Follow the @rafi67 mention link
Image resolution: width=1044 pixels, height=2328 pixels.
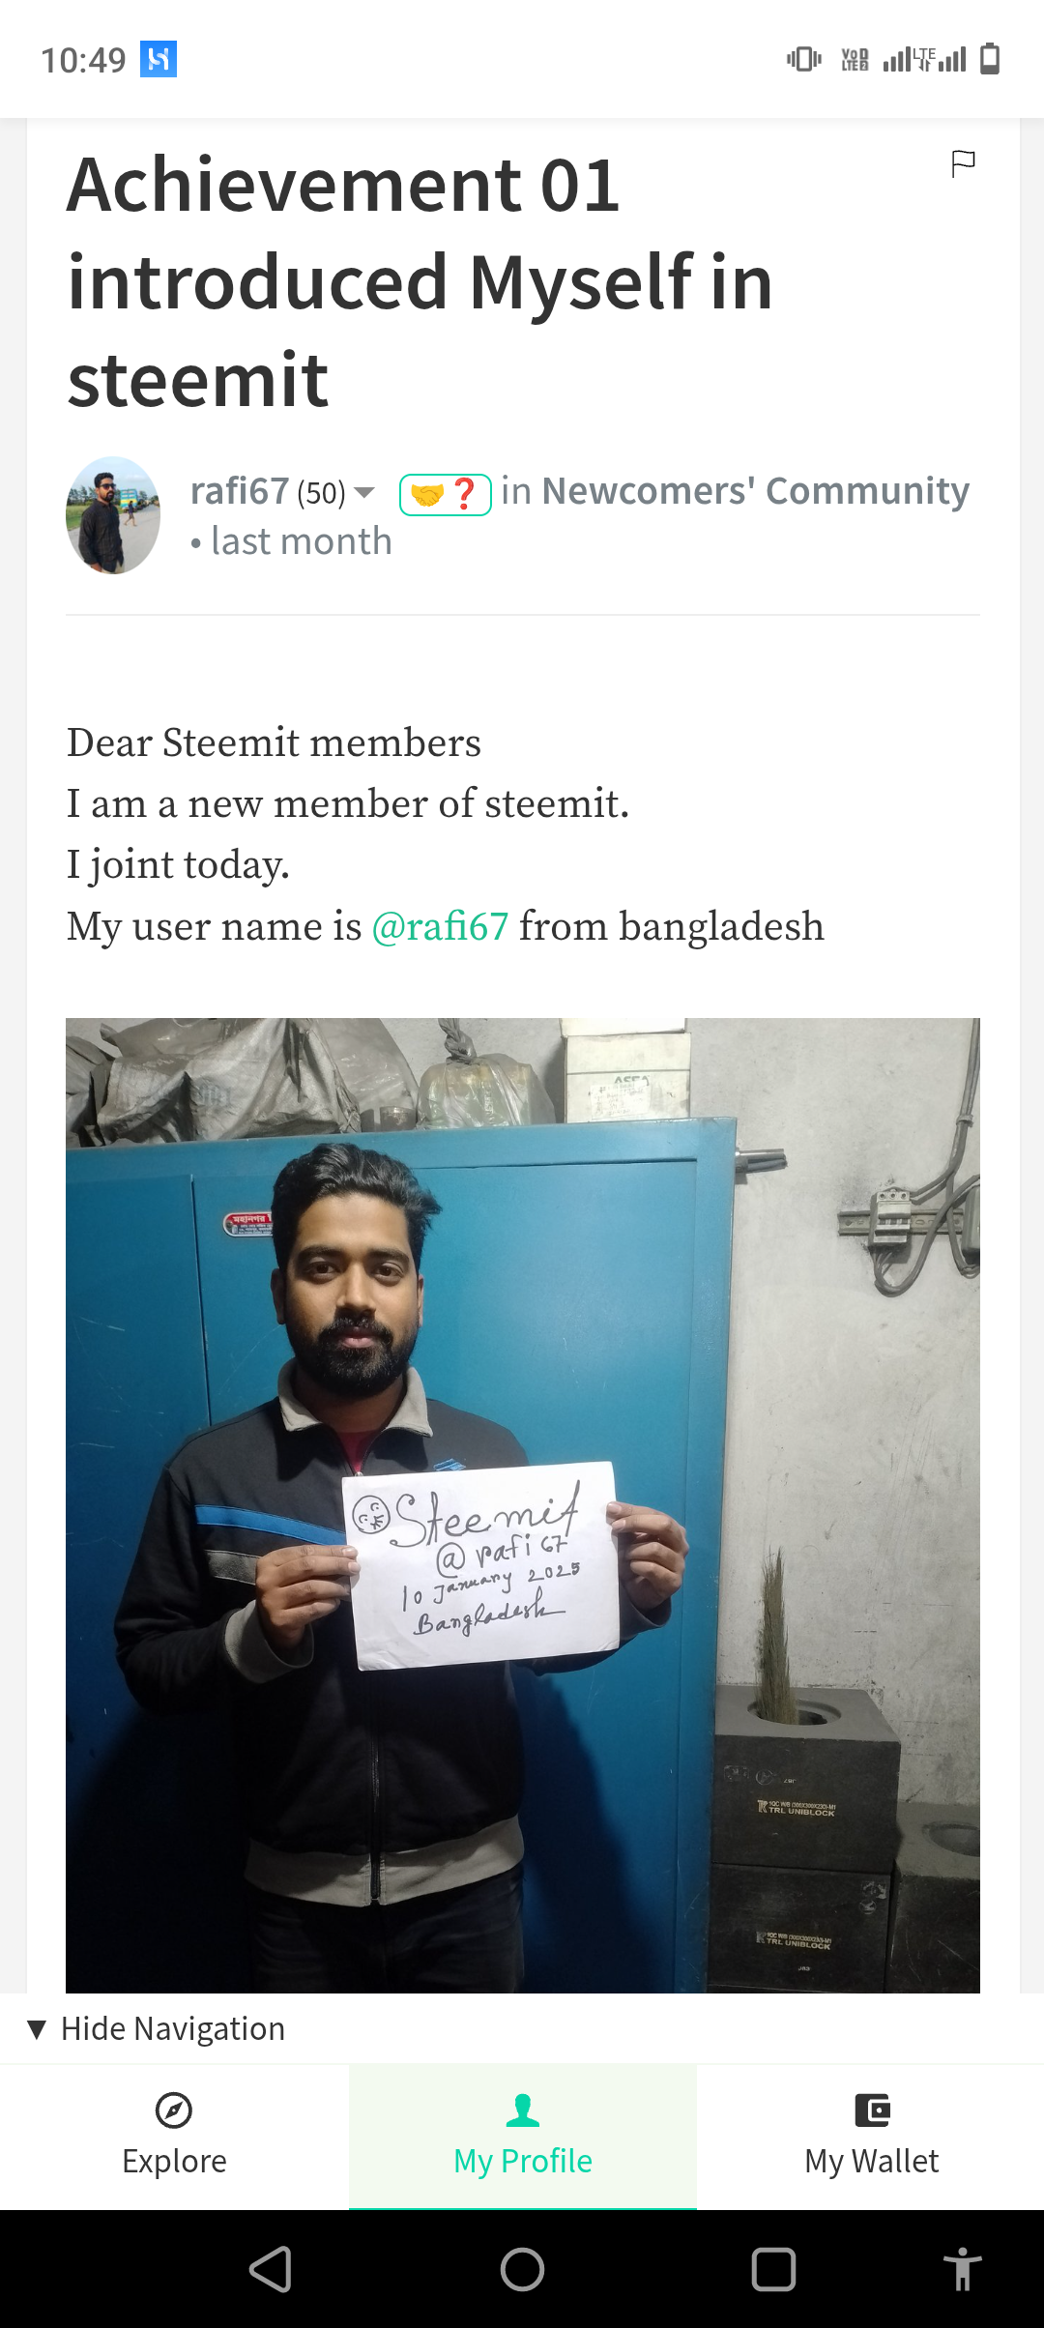(440, 926)
